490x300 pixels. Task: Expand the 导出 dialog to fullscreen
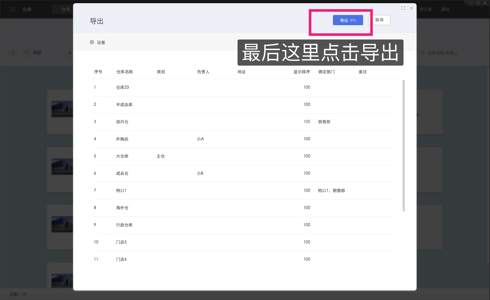403,8
